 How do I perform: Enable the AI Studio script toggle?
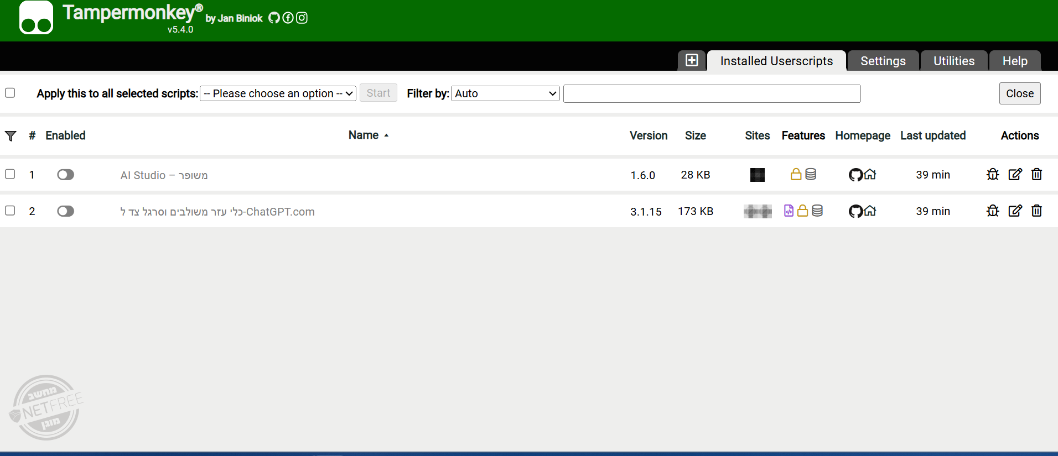(65, 175)
